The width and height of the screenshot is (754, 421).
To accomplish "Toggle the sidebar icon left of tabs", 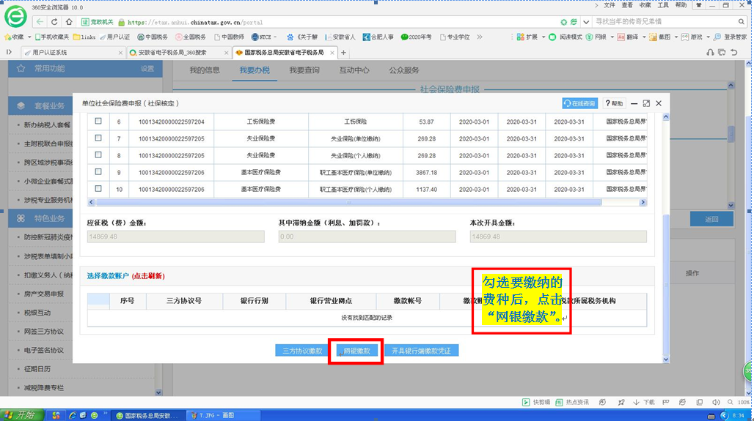I will [9, 52].
